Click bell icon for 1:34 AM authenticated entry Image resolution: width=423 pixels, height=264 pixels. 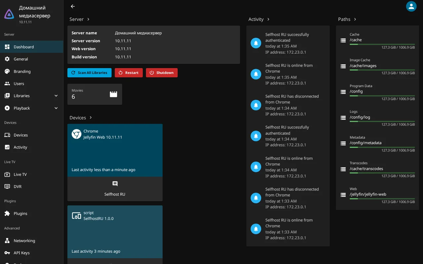pyautogui.click(x=256, y=136)
